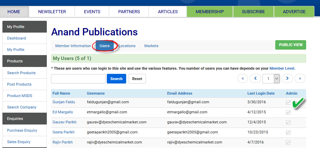
Task: Select the My Profile sidebar header
Action: click(x=25, y=27)
